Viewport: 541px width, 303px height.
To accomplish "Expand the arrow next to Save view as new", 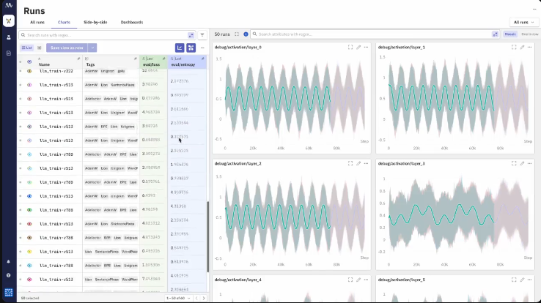I will (x=93, y=48).
